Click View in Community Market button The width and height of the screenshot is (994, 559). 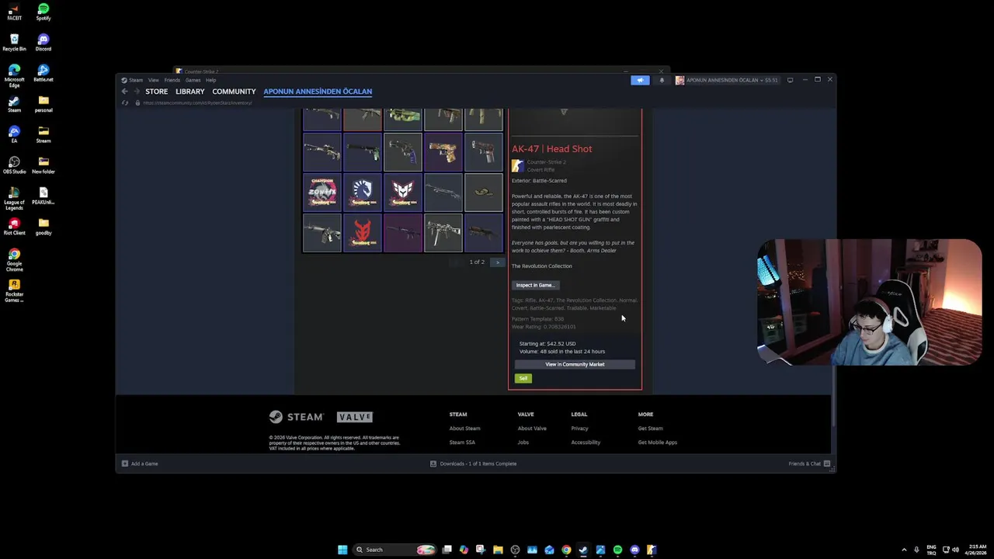tap(575, 364)
